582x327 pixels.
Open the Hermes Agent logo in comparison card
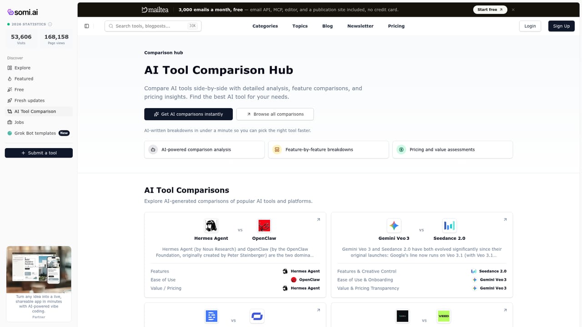[x=211, y=226]
